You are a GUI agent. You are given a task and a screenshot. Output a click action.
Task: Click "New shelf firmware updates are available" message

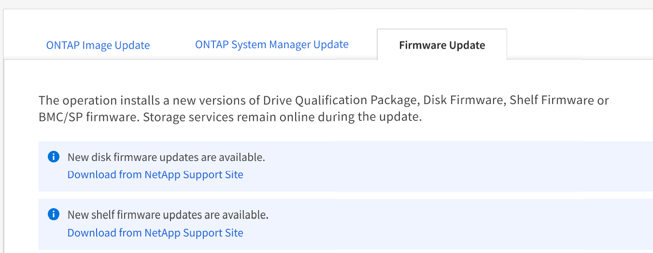pyautogui.click(x=168, y=215)
